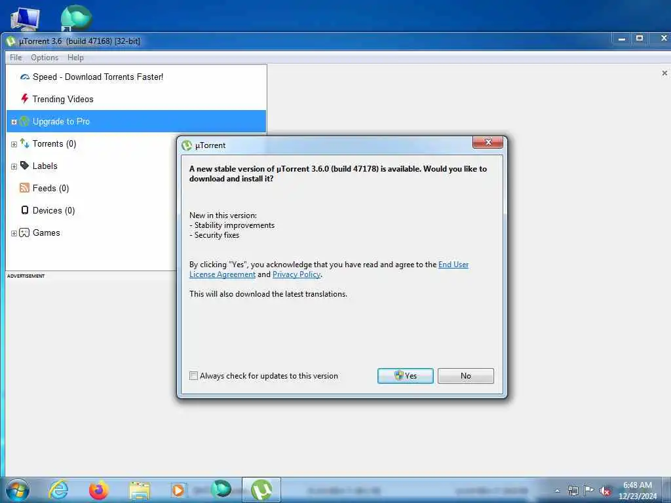The height and width of the screenshot is (503, 671).
Task: Click the taskbar clock showing 6:48 AM
Action: coord(637,491)
